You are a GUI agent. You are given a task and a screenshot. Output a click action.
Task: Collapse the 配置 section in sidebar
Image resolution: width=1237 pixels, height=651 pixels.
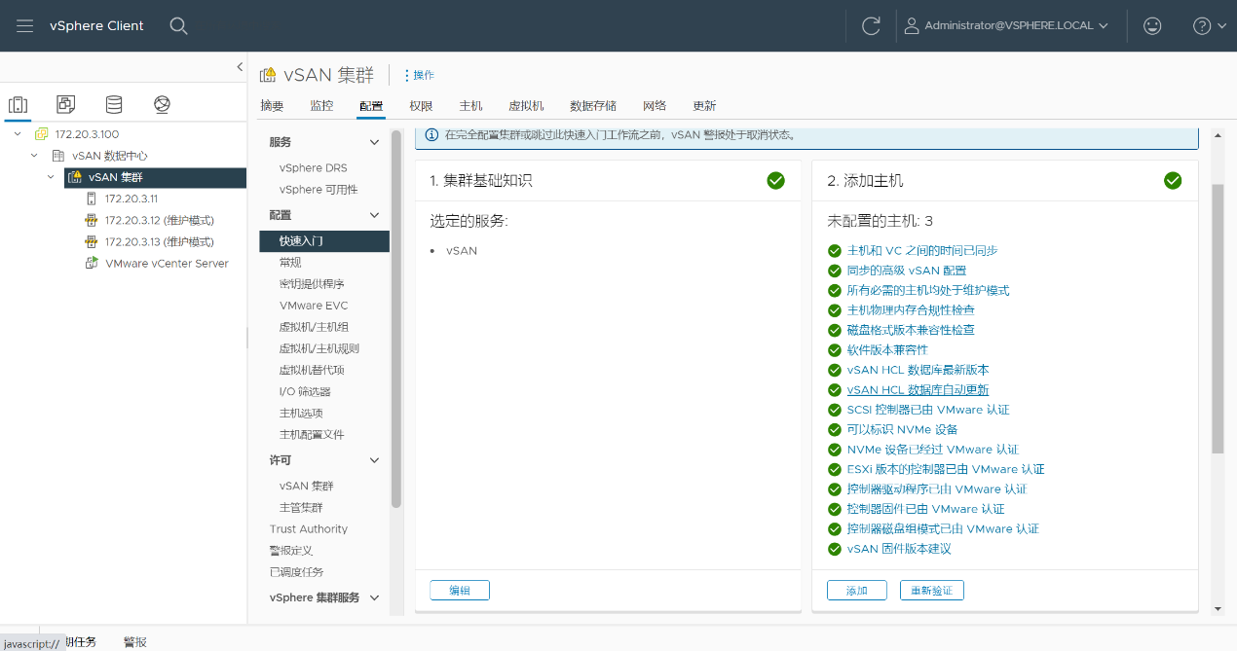click(x=374, y=215)
